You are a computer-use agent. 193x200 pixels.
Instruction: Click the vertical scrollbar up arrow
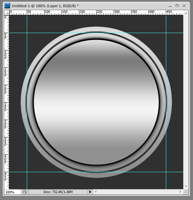(x=186, y=13)
